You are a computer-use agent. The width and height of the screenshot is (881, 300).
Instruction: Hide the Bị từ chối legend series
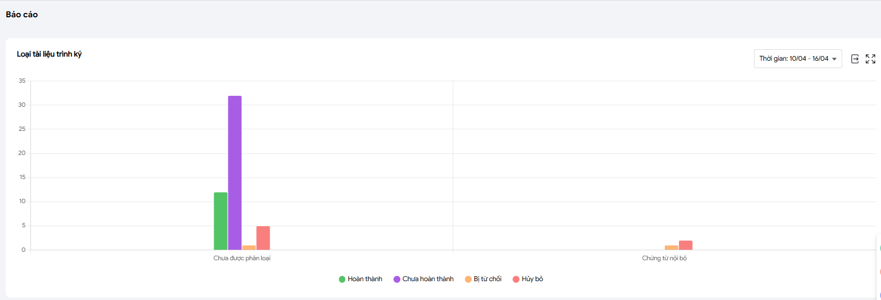483,279
